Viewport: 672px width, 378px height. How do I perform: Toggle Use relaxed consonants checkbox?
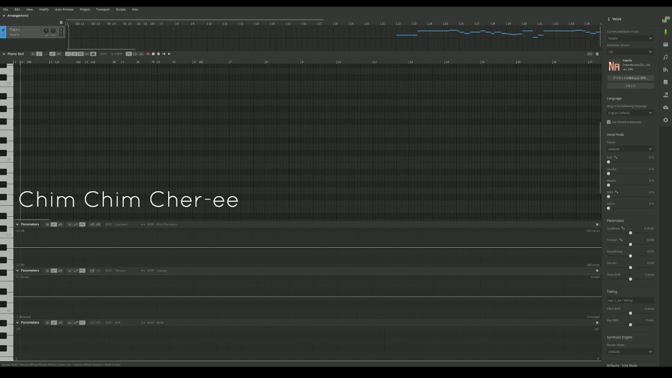pyautogui.click(x=609, y=122)
